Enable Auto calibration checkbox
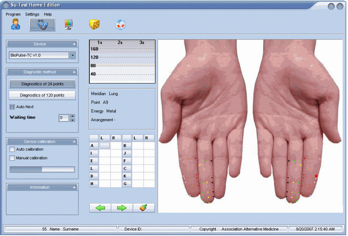This screenshot has height=236, width=348. [x=12, y=150]
